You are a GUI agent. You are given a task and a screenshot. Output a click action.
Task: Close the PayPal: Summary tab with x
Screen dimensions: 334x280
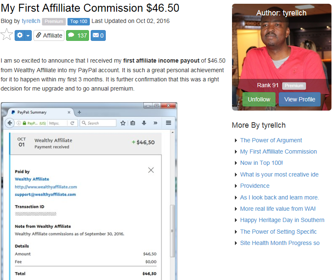(69, 112)
